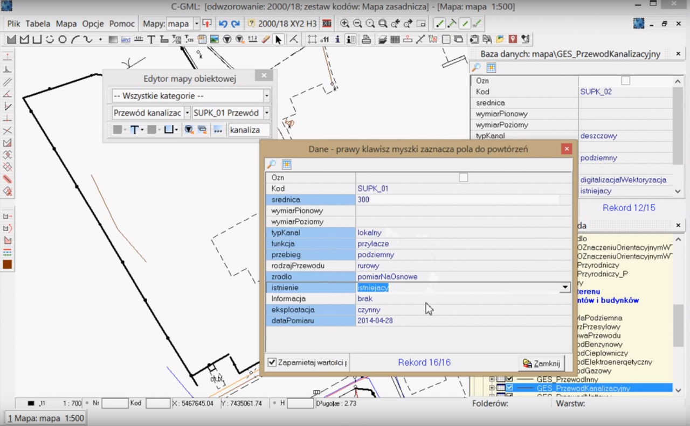Click the eraser tool icon
The image size is (690, 426).
click(265, 39)
